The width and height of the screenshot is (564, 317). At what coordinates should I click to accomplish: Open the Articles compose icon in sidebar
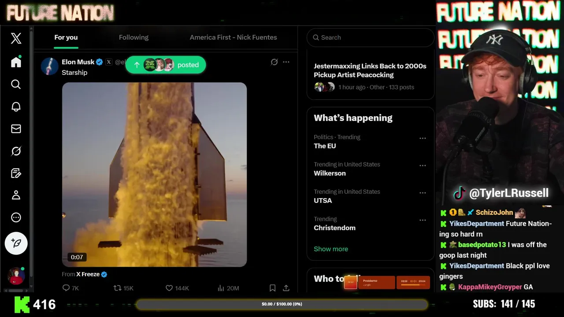[16, 173]
